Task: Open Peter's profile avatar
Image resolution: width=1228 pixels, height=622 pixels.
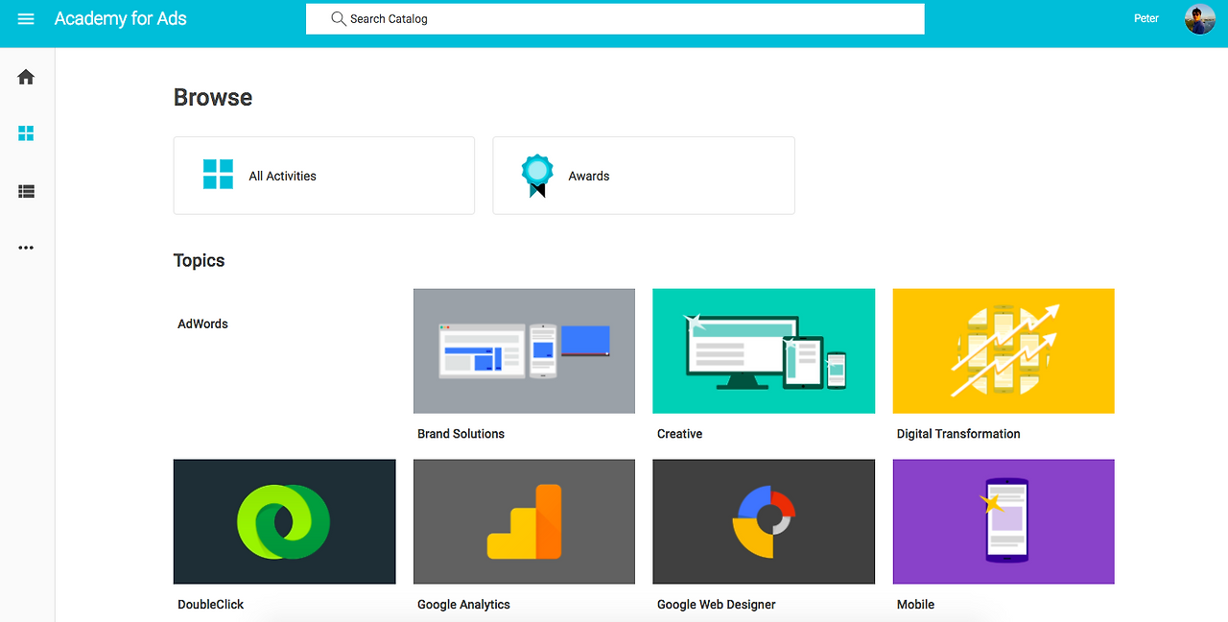Action: [1200, 19]
